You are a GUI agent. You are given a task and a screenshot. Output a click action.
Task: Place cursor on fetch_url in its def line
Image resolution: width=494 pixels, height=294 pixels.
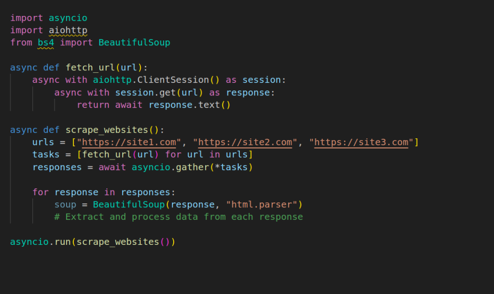[90, 67]
